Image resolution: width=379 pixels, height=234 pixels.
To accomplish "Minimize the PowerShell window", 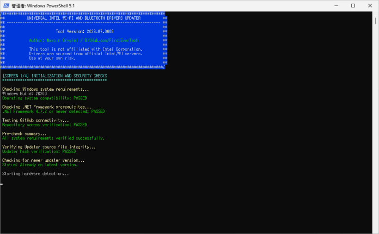I will (336, 6).
